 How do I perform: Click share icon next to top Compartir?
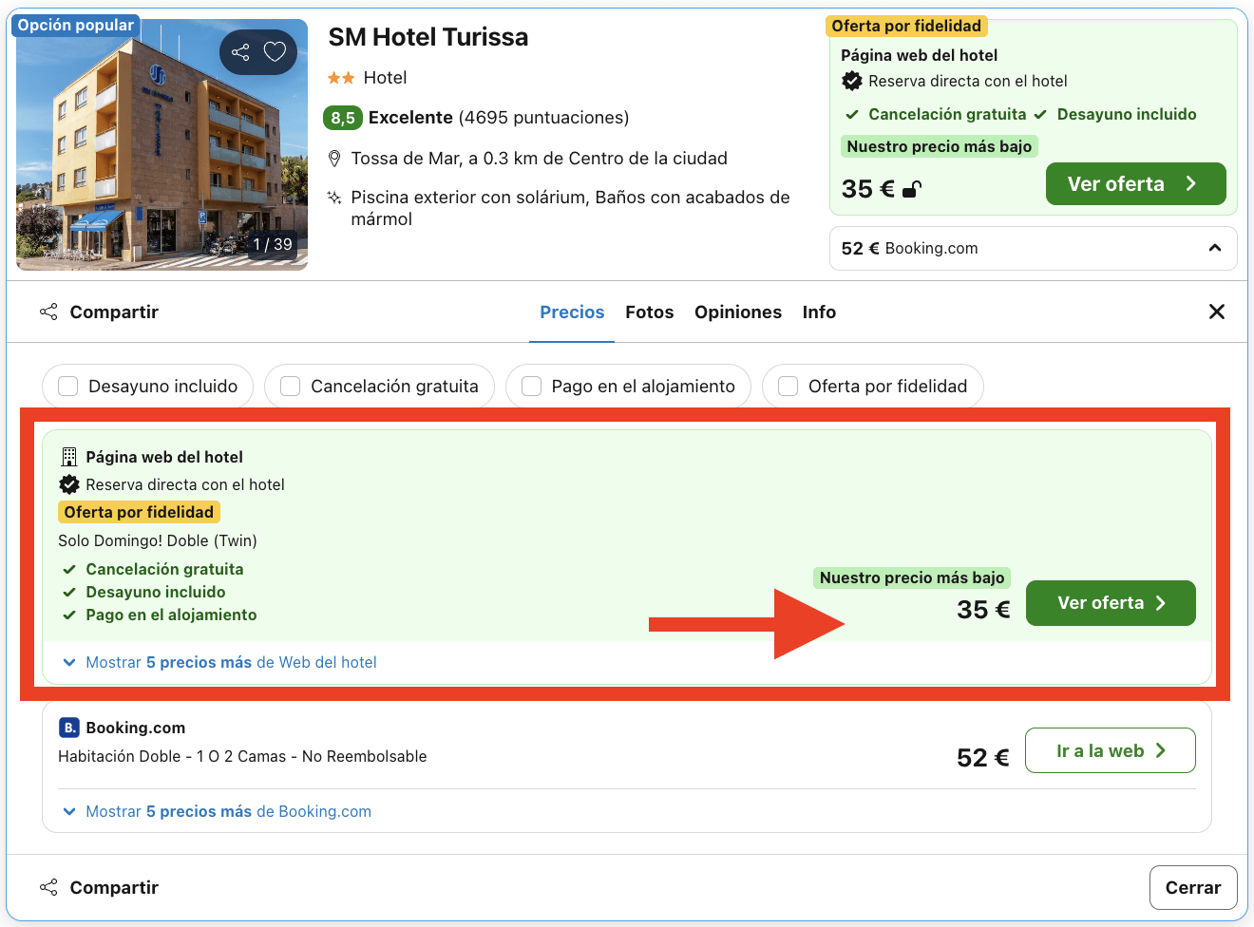coord(48,312)
